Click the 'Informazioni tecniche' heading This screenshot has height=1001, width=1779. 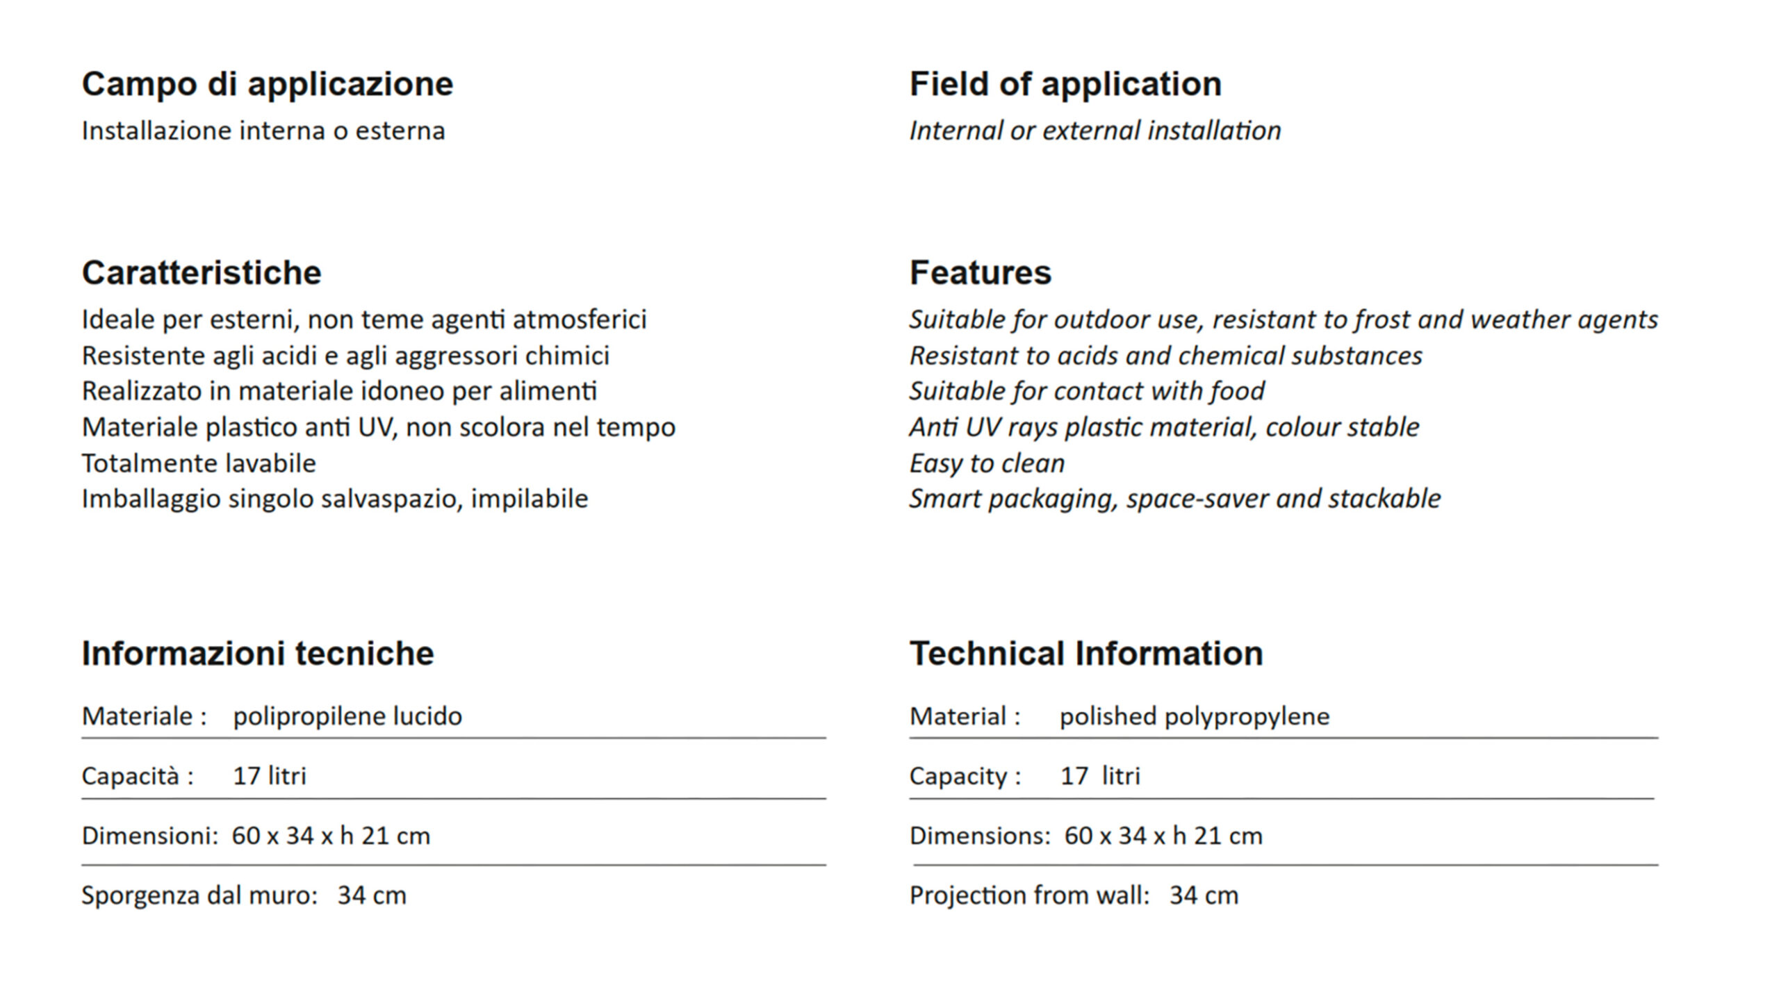tap(258, 654)
